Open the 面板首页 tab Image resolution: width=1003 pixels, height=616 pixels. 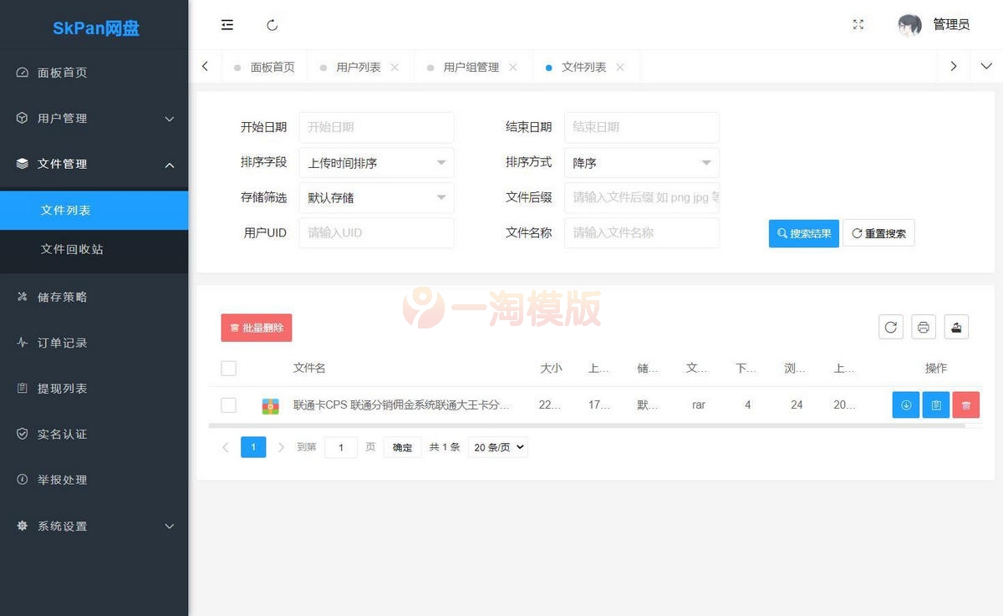tap(272, 66)
